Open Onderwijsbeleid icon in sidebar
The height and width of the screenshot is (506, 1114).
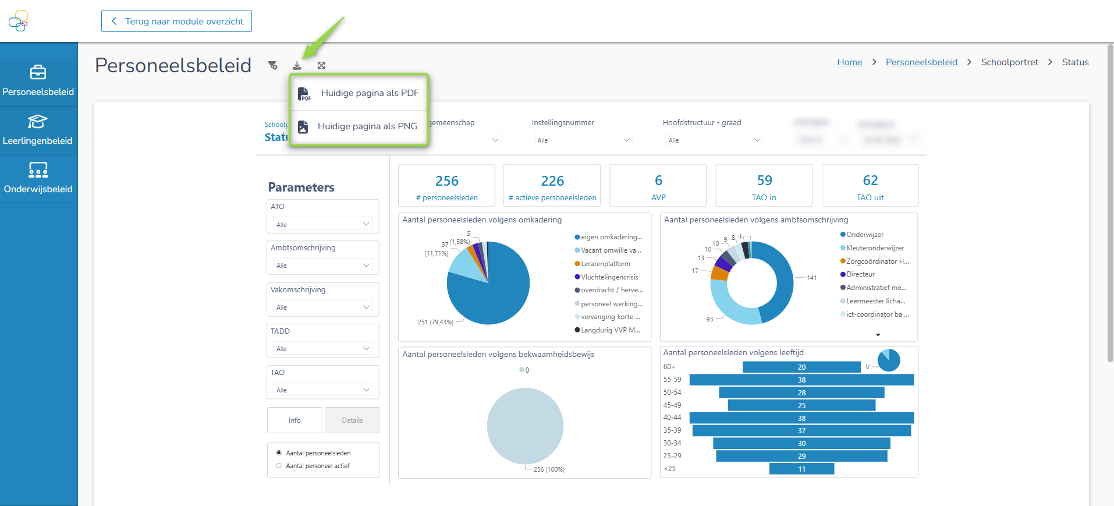point(38,170)
